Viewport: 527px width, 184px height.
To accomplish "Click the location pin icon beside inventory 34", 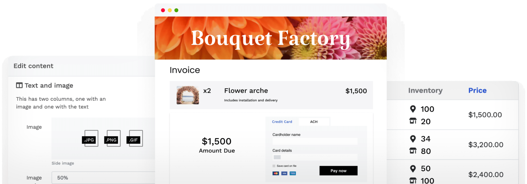I will pyautogui.click(x=413, y=139).
